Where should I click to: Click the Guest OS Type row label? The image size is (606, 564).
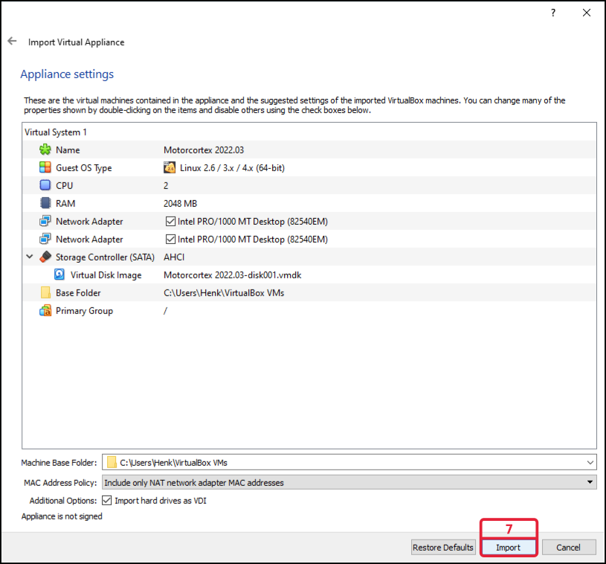[x=84, y=168]
